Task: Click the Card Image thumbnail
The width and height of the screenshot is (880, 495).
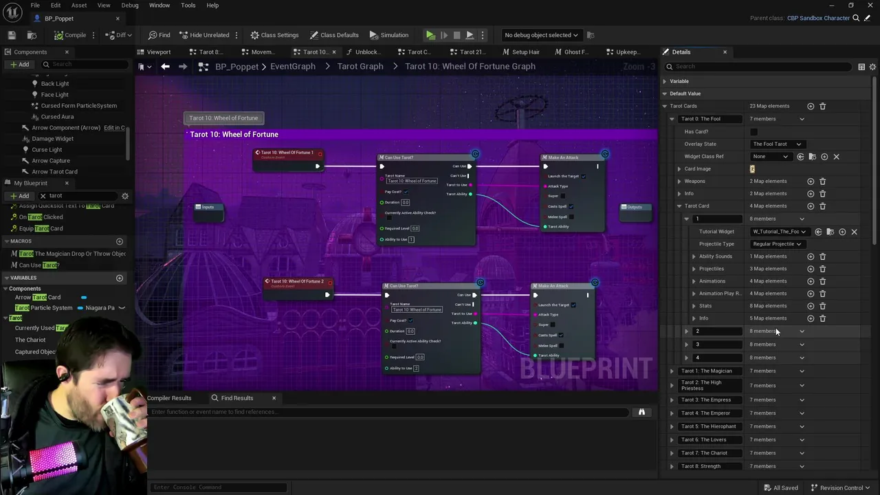Action: [752, 169]
